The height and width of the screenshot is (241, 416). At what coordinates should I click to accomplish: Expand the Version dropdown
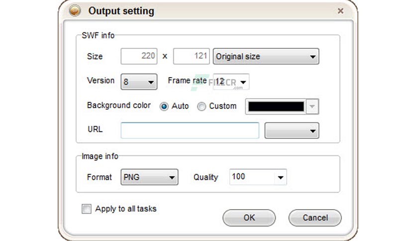[139, 82]
